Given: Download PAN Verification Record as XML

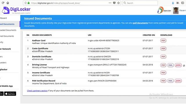Looking at the screenshot, I should 170,81.
